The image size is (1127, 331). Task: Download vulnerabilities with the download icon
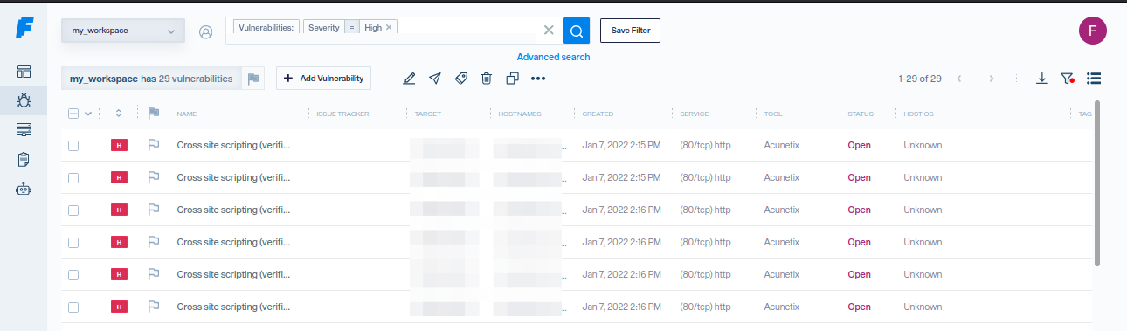[x=1042, y=79]
